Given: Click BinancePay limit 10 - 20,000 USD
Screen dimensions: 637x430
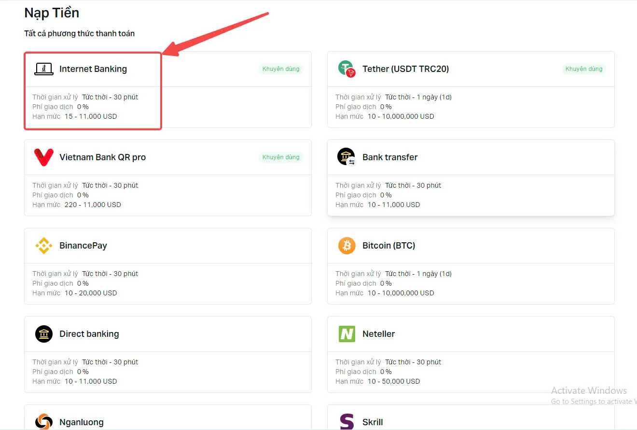Looking at the screenshot, I should 91,293.
